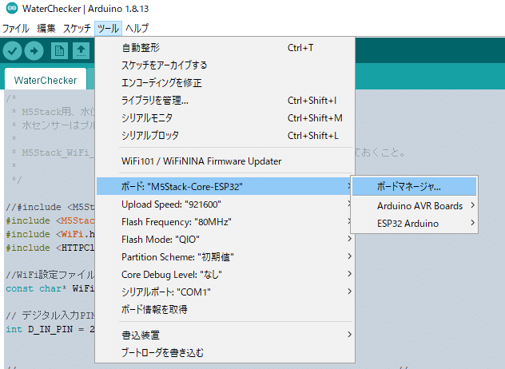The height and width of the screenshot is (369, 505).
Task: Choose スケッチをアーカイブする
Action: tap(225, 65)
